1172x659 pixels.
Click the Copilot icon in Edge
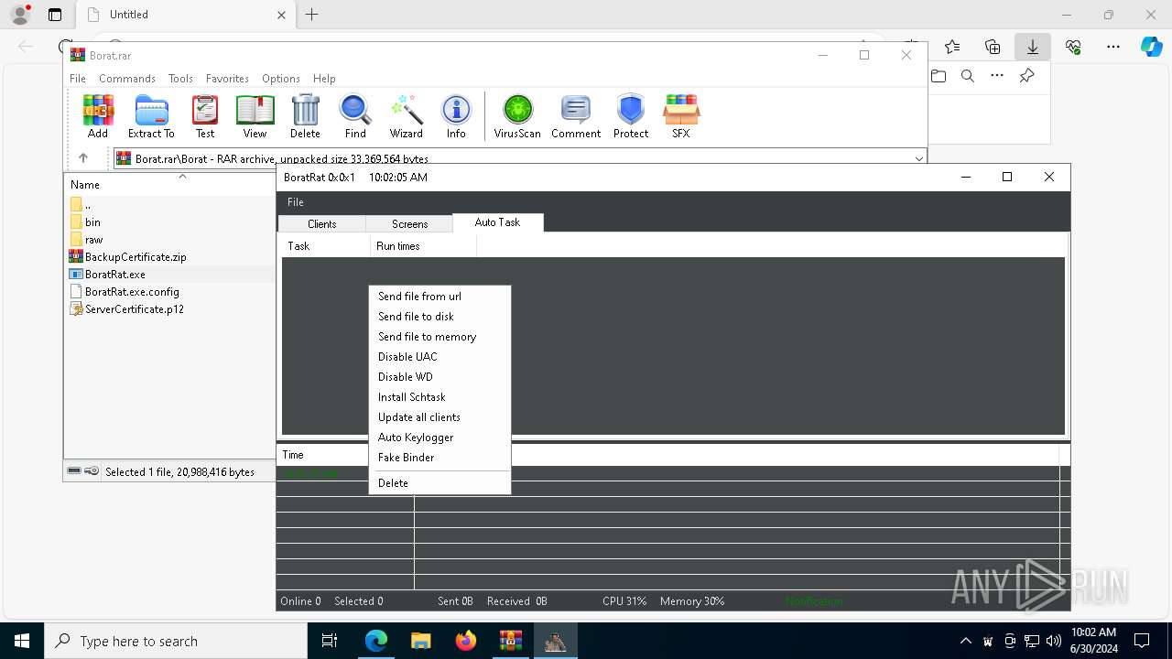tap(1151, 47)
